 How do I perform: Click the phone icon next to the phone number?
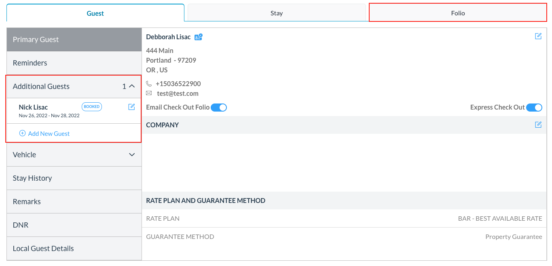click(x=149, y=84)
